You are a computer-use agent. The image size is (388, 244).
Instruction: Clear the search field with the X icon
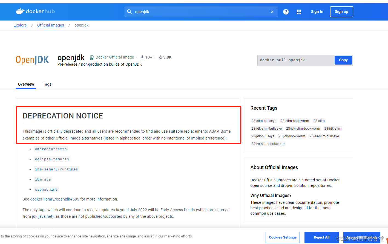tap(272, 12)
